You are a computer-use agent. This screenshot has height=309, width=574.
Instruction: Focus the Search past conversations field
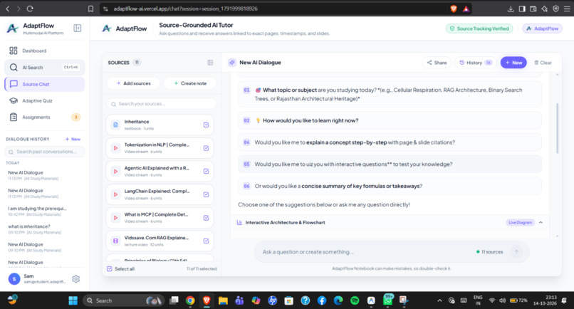pos(45,152)
